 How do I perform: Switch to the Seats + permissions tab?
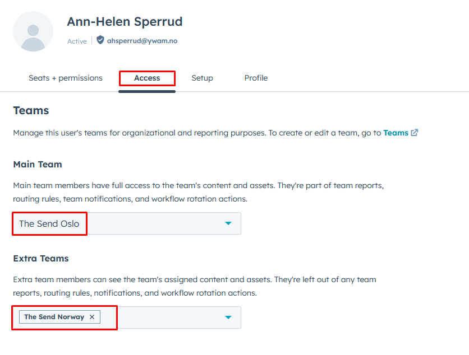[x=66, y=78]
